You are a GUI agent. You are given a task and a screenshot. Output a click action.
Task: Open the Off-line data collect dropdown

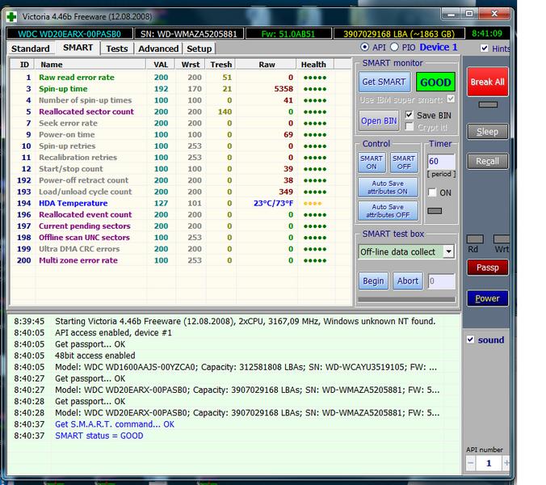click(448, 251)
